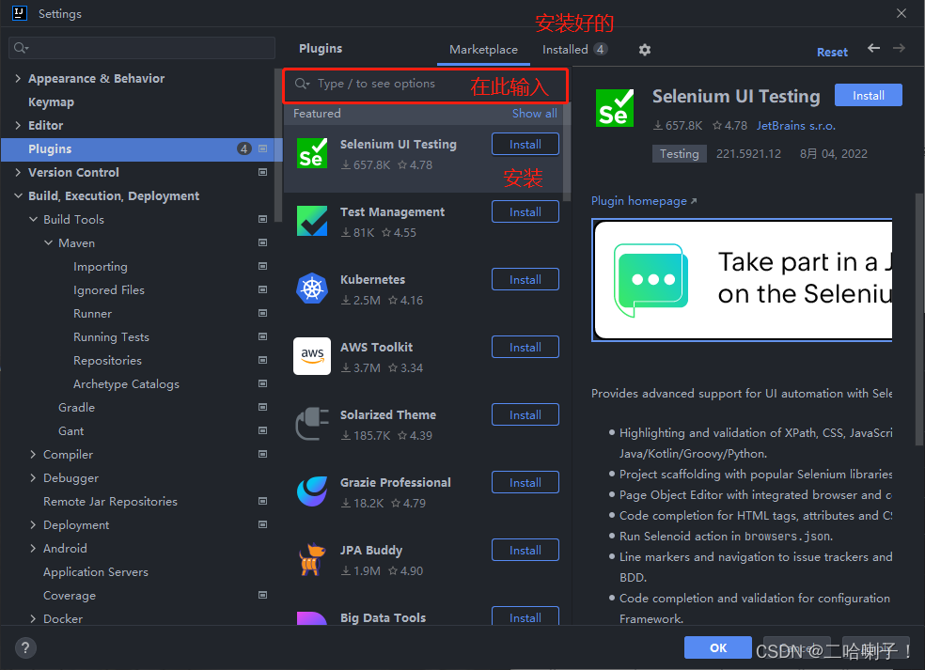Collapse the Build Tools node
The height and width of the screenshot is (670, 925).
click(33, 219)
